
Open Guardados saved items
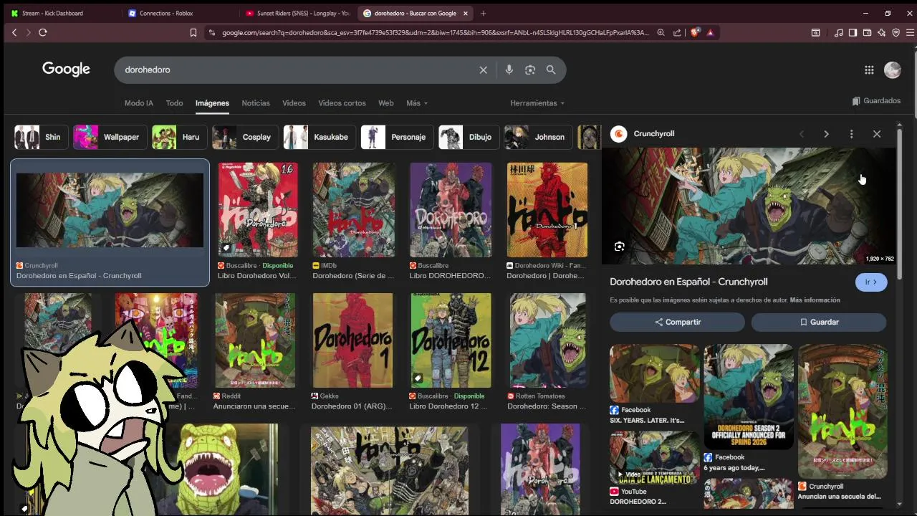point(876,101)
